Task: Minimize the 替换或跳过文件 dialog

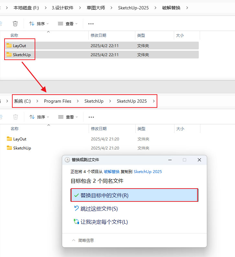Action: (x=170, y=160)
